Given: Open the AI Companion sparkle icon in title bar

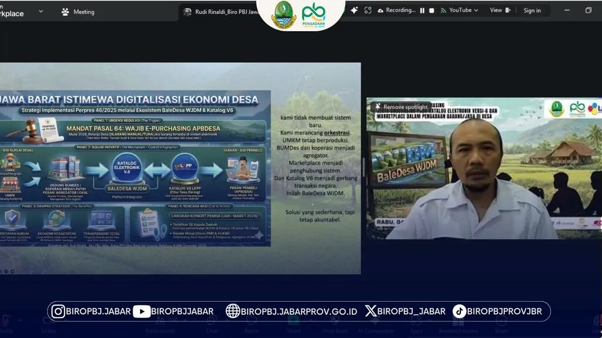Looking at the screenshot, I should (354, 11).
